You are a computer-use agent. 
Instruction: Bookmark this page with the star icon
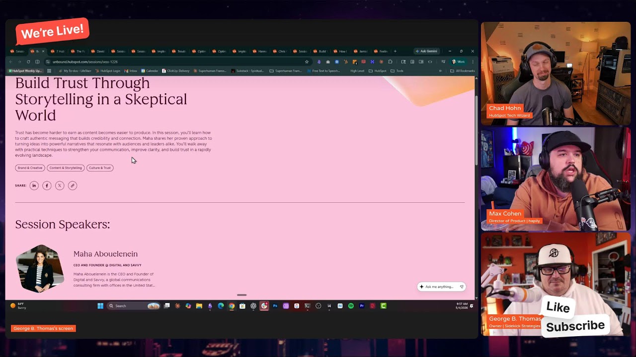[307, 62]
